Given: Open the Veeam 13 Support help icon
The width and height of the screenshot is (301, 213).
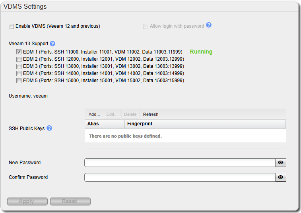Looking at the screenshot, I should click(x=52, y=44).
